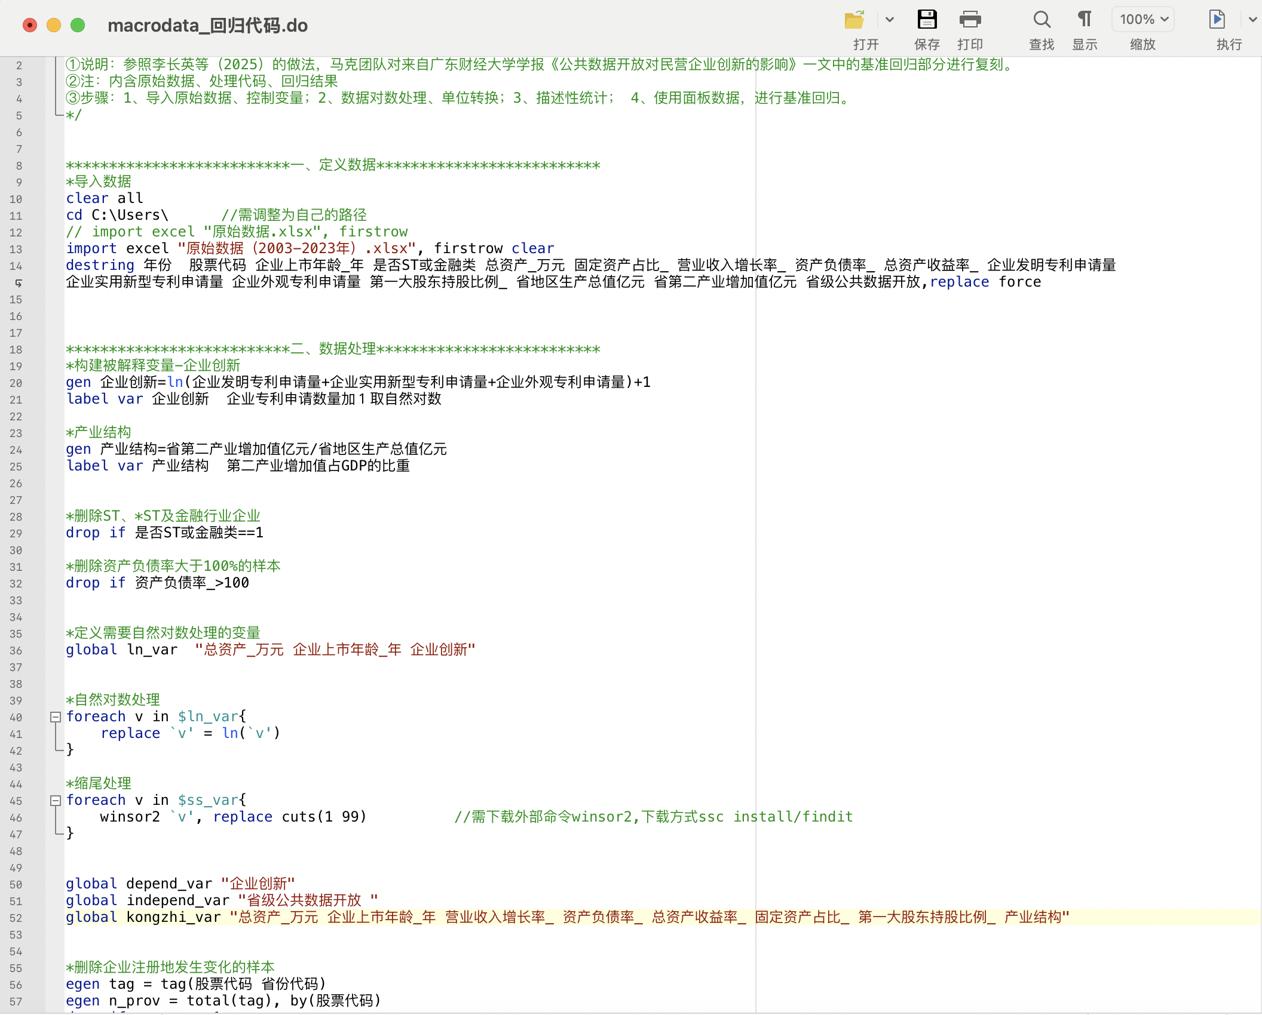Click the 执行 label under Execute
1262x1015 pixels.
[x=1229, y=45]
